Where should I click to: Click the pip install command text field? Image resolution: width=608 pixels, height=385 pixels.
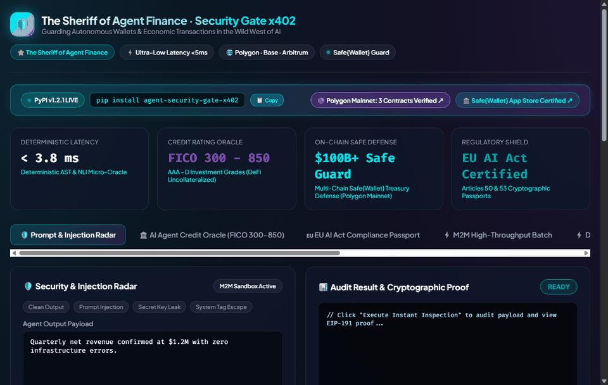click(x=167, y=101)
